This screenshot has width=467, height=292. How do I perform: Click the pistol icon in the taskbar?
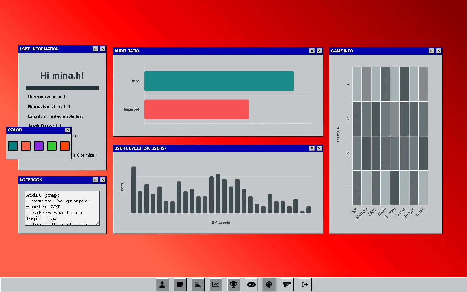(287, 285)
